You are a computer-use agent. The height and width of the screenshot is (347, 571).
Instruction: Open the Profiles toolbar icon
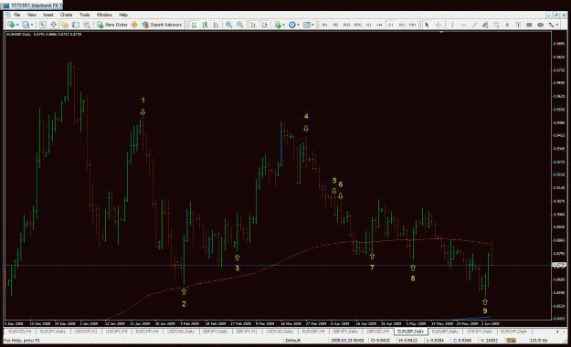pyautogui.click(x=26, y=25)
